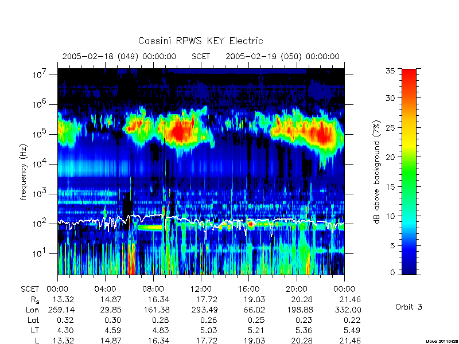
Task: Click the color bar gradient scale
Action: (x=409, y=171)
